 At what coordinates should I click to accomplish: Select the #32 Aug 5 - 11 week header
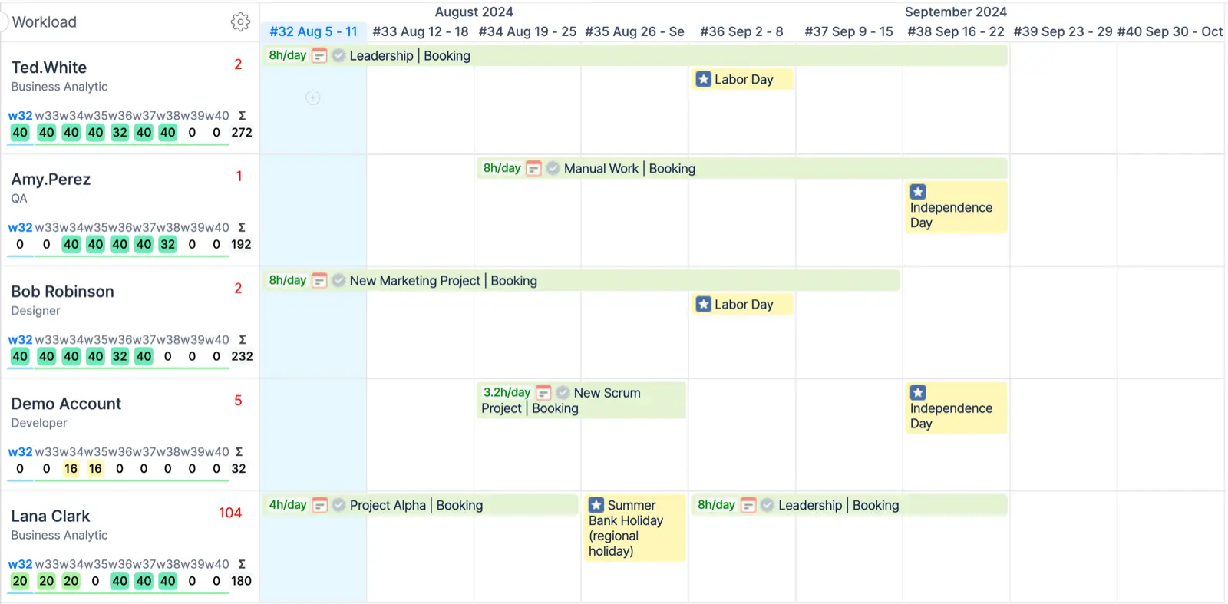pos(313,31)
